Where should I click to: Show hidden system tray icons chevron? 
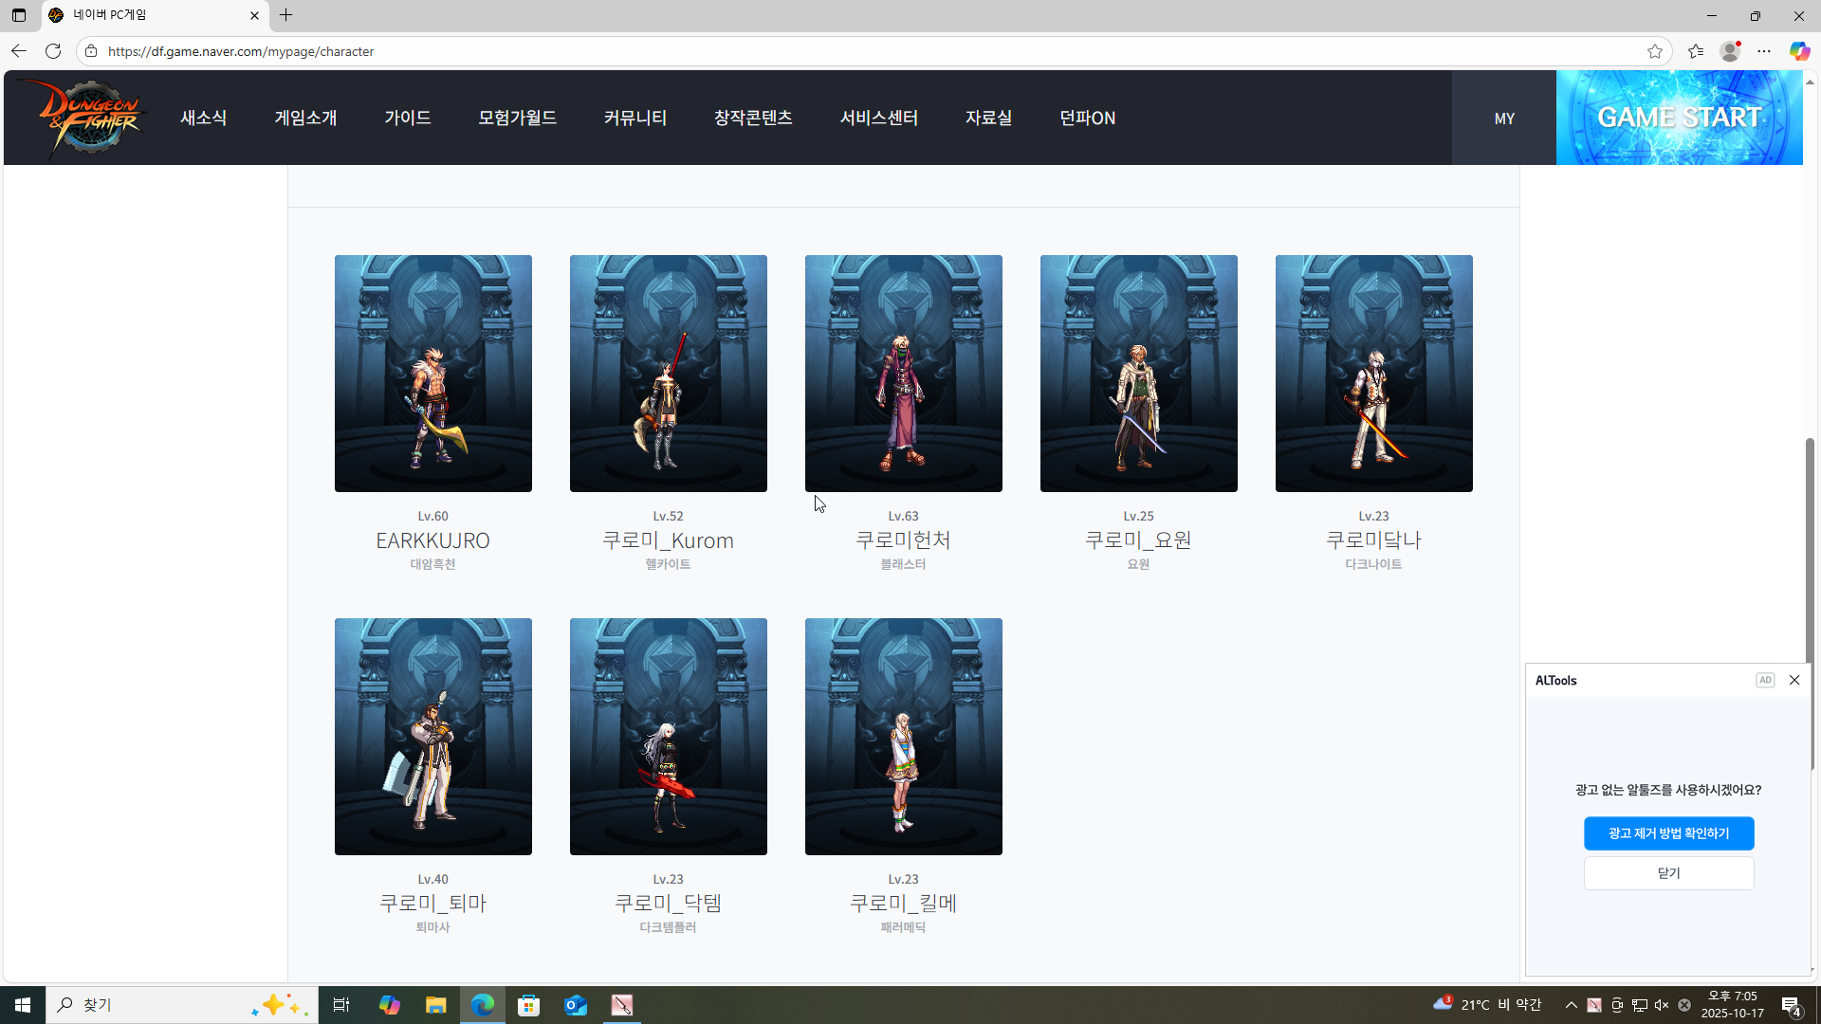[x=1571, y=1005]
